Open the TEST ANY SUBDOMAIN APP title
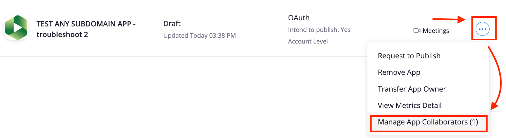 pyautogui.click(x=86, y=24)
